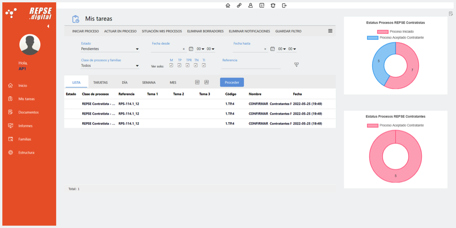This screenshot has width=456, height=228.
Task: Open notifications bell icon in top bar
Action: coord(273,5)
